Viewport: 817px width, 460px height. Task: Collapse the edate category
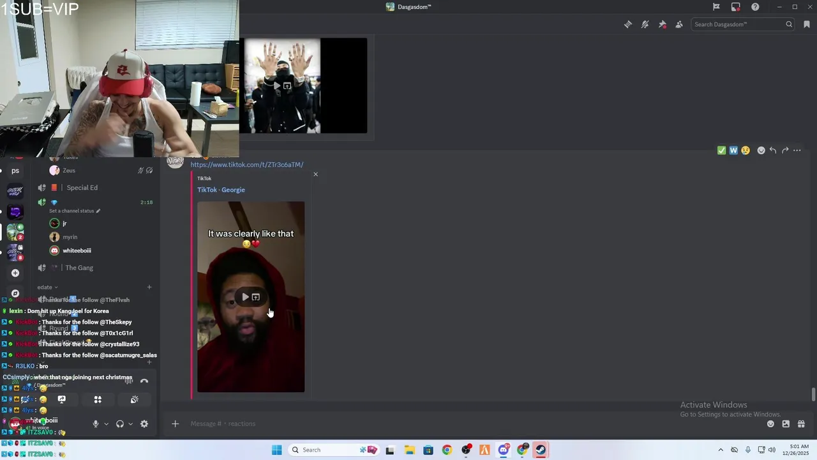point(48,287)
